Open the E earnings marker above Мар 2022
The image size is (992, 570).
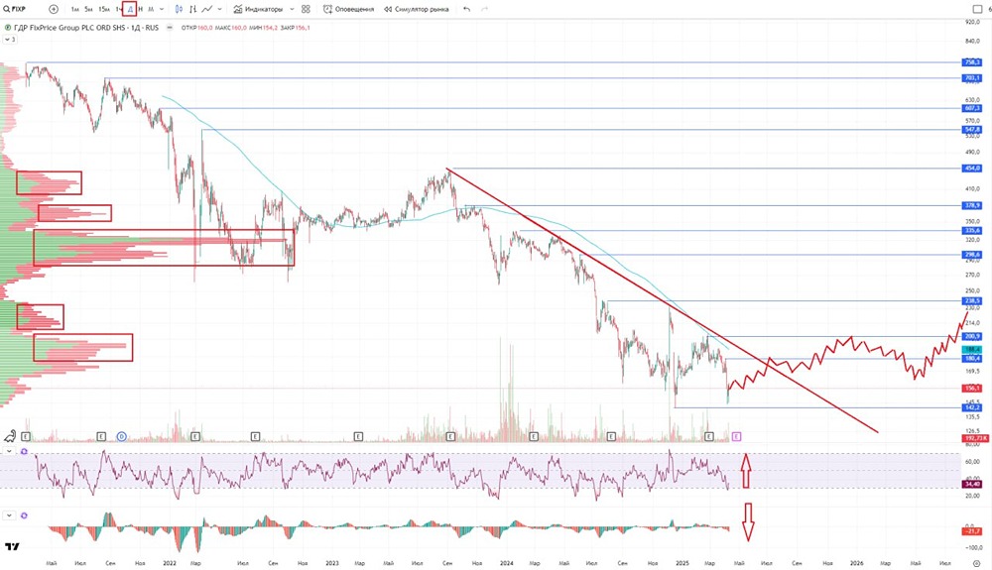[x=195, y=436]
